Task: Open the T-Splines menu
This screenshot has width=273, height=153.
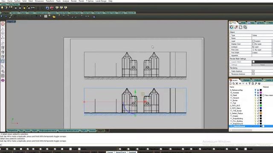Action: (90, 1)
